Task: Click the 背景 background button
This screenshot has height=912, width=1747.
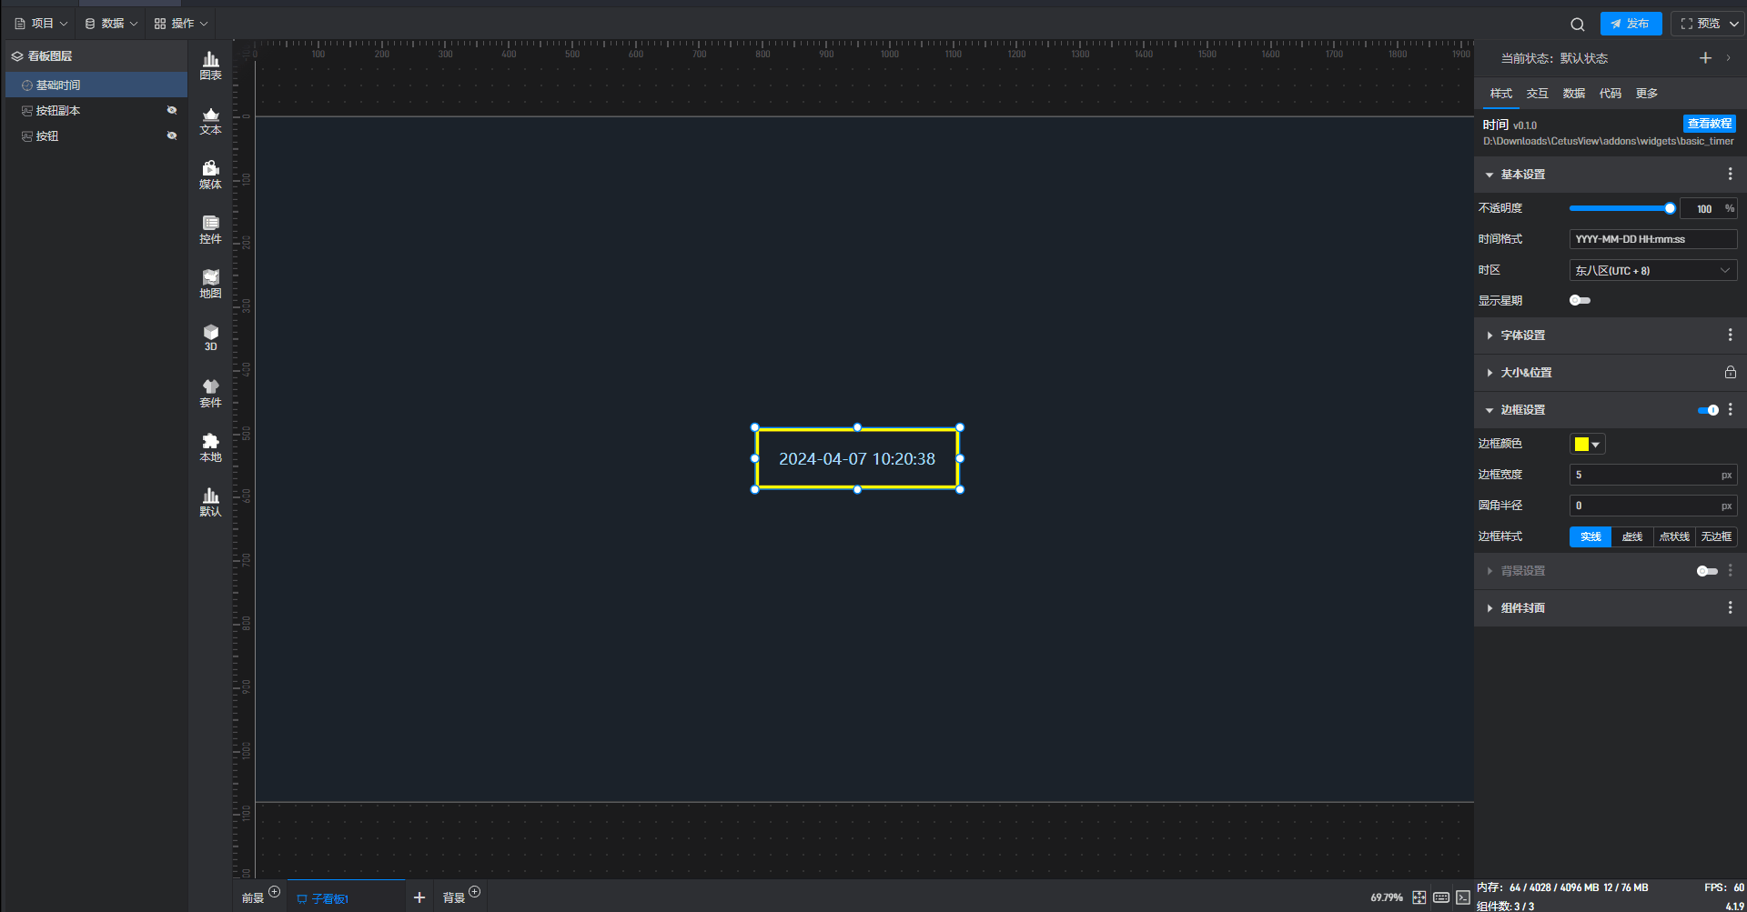Action: pos(453,898)
